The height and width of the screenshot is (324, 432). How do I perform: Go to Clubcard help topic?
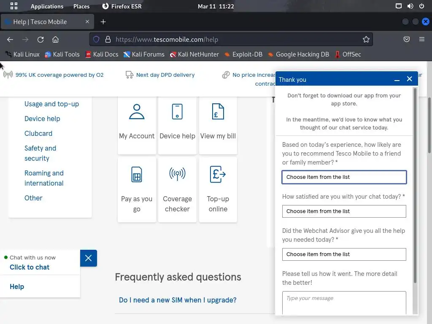point(38,134)
